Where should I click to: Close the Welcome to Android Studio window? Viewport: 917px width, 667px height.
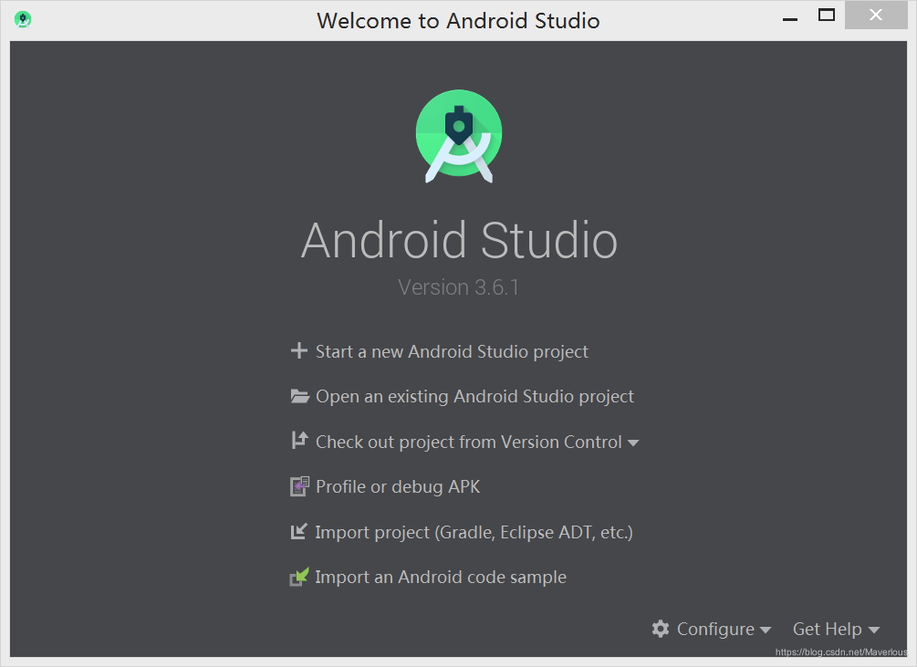point(875,16)
